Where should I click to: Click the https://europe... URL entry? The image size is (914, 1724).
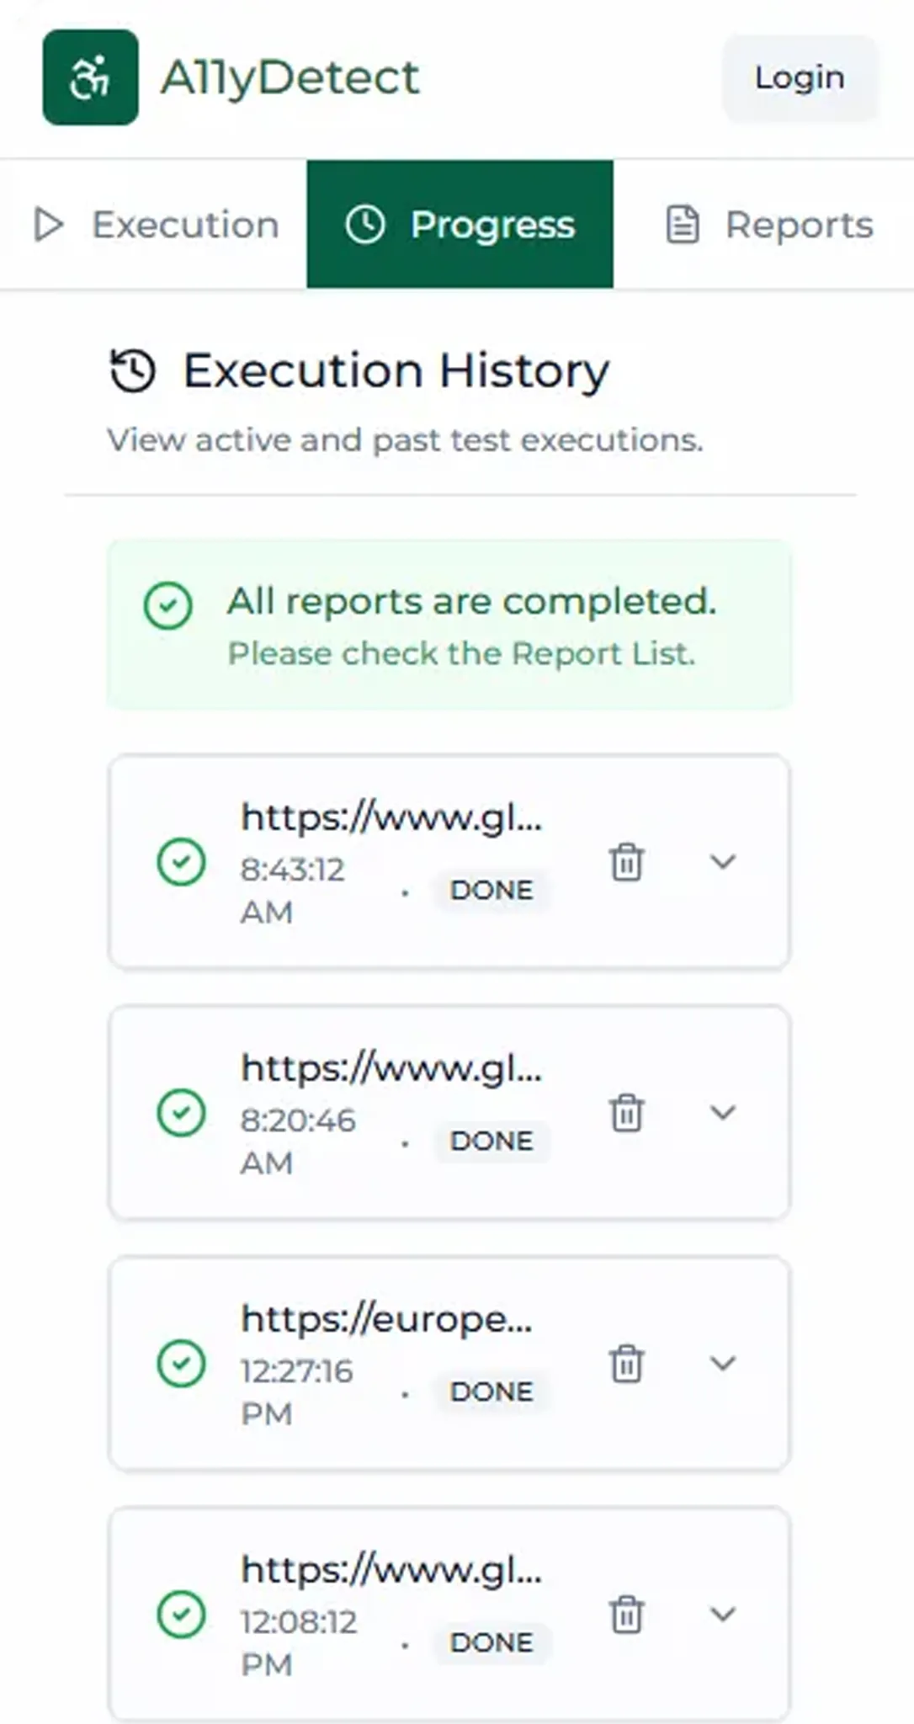(386, 1319)
